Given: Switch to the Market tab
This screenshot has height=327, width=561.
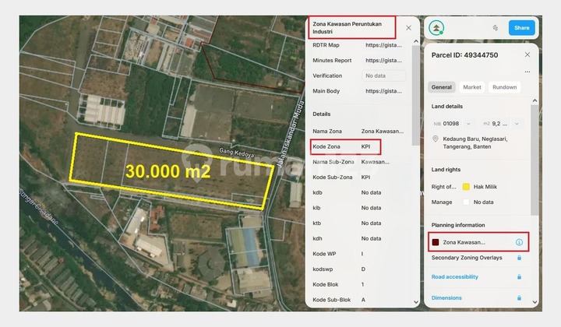Looking at the screenshot, I should [x=472, y=87].
